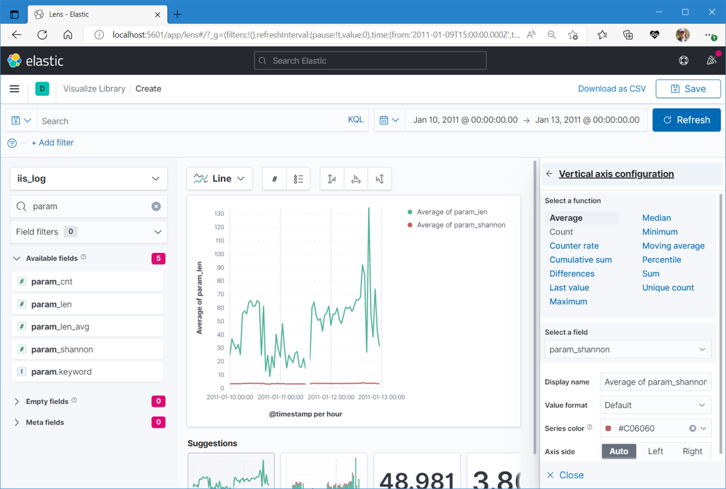This screenshot has height=489, width=726.
Task: Toggle KQL query language switch
Action: point(356,120)
